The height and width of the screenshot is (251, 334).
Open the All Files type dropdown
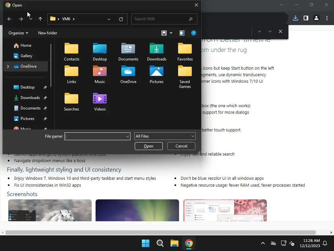[x=165, y=136]
